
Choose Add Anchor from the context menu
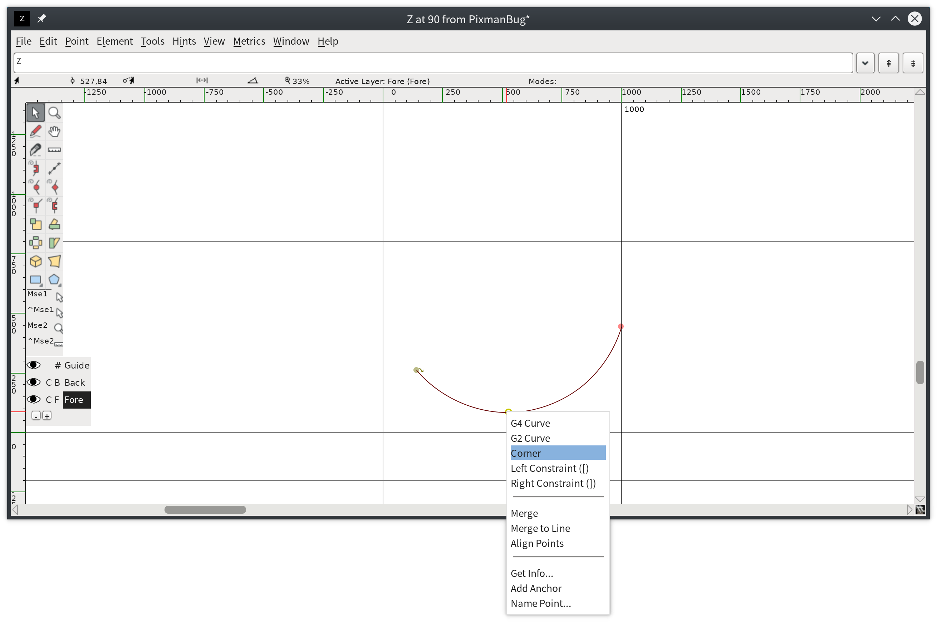(536, 588)
